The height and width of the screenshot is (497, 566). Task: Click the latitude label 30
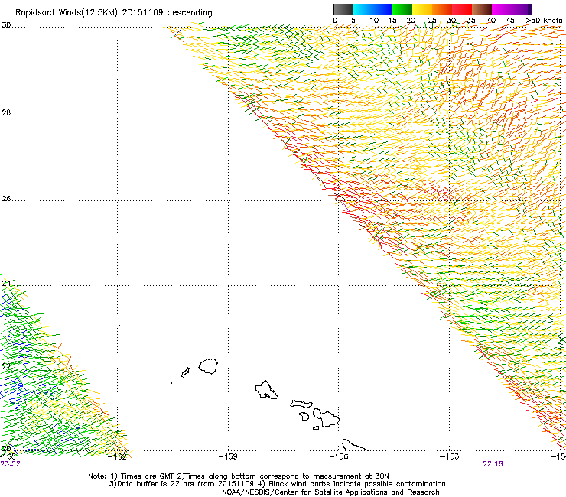point(6,25)
